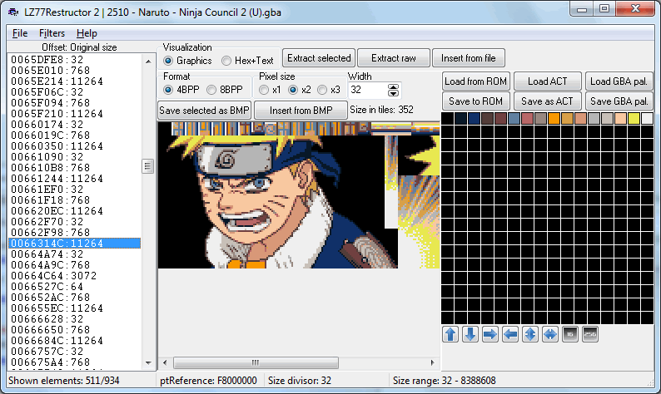Pick the pinkish-red palette swatch
The height and width of the screenshot is (394, 661).
click(x=527, y=118)
